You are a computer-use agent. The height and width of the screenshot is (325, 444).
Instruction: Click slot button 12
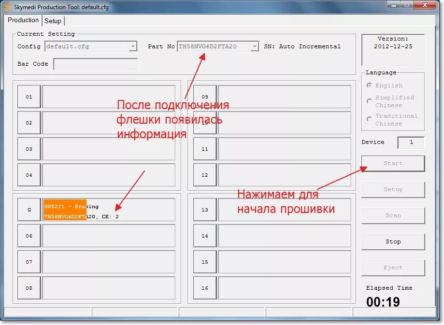(x=205, y=175)
